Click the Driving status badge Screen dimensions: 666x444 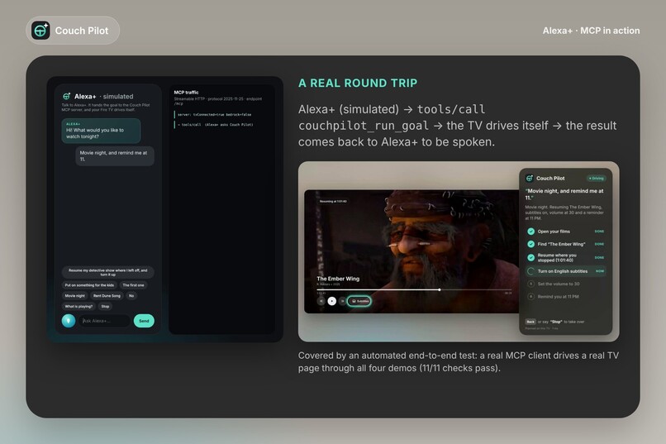point(597,179)
